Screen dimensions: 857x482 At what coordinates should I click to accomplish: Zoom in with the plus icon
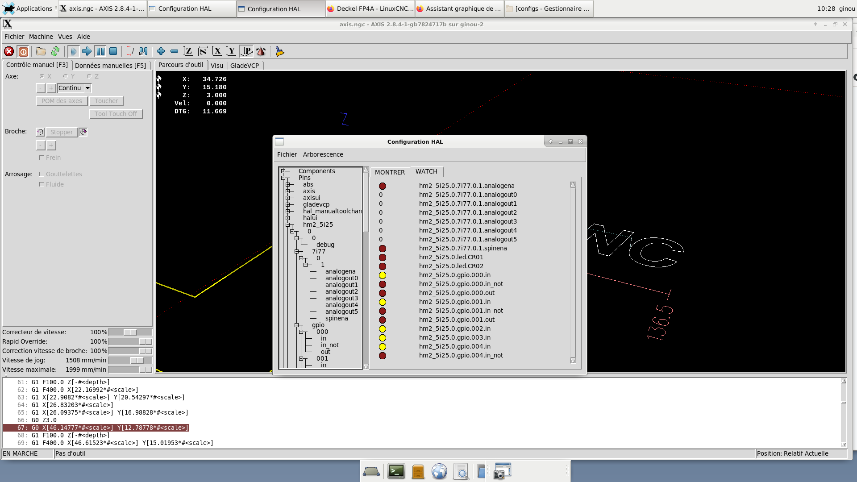pos(161,52)
